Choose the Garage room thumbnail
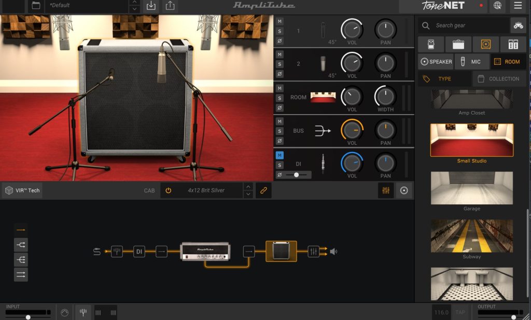The height and width of the screenshot is (320, 531). point(471,188)
